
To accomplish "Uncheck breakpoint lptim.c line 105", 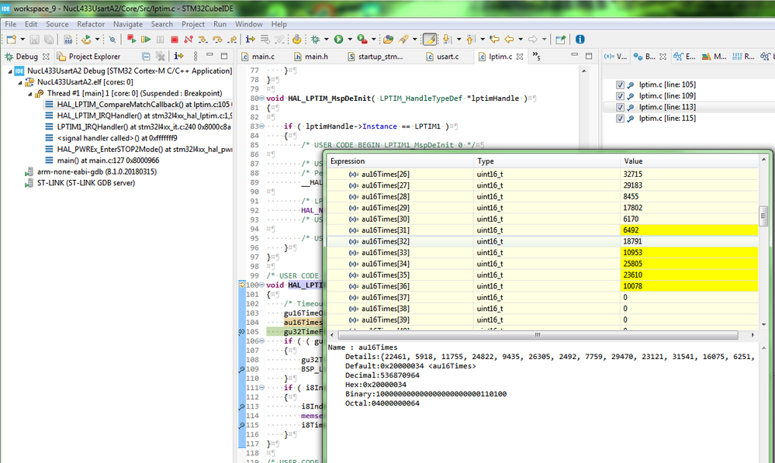I will (x=621, y=85).
